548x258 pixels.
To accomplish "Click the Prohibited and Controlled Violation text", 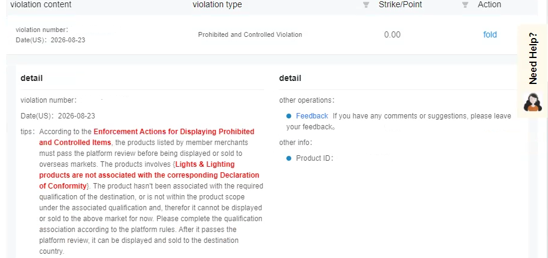I will click(250, 34).
